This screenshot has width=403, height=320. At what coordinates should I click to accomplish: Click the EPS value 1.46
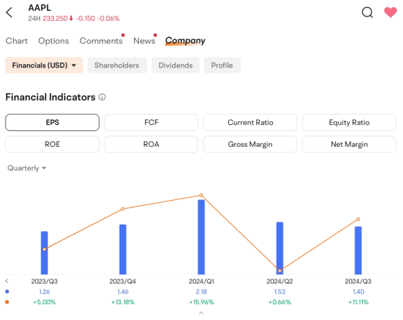pos(123,292)
